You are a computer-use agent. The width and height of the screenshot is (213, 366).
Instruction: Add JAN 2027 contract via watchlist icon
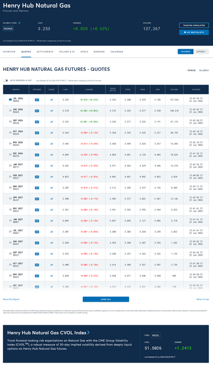10,165
